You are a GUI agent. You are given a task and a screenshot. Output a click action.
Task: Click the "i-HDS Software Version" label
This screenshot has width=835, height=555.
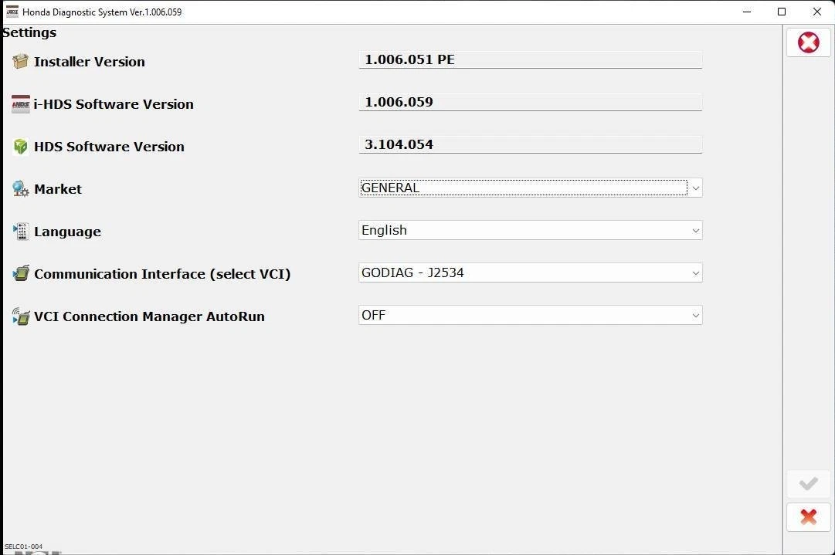(114, 104)
